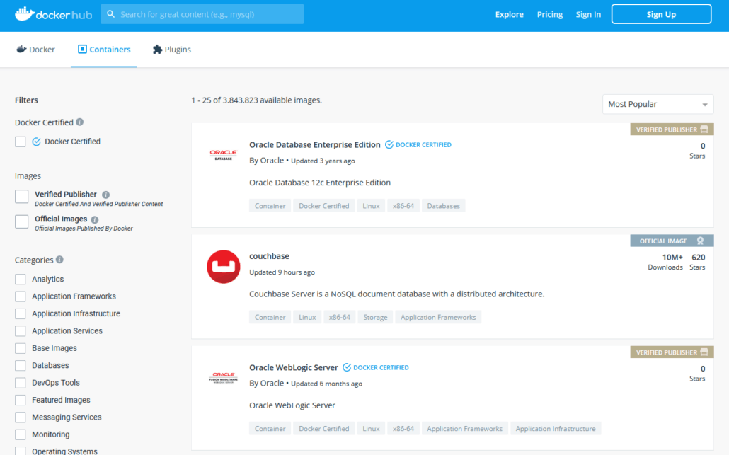729x455 pixels.
Task: Click the Sign Up button
Action: (661, 14)
